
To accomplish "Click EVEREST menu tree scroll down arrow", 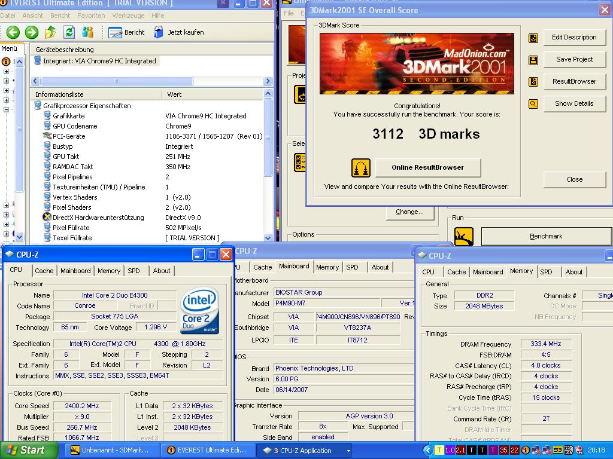I will tap(20, 237).
